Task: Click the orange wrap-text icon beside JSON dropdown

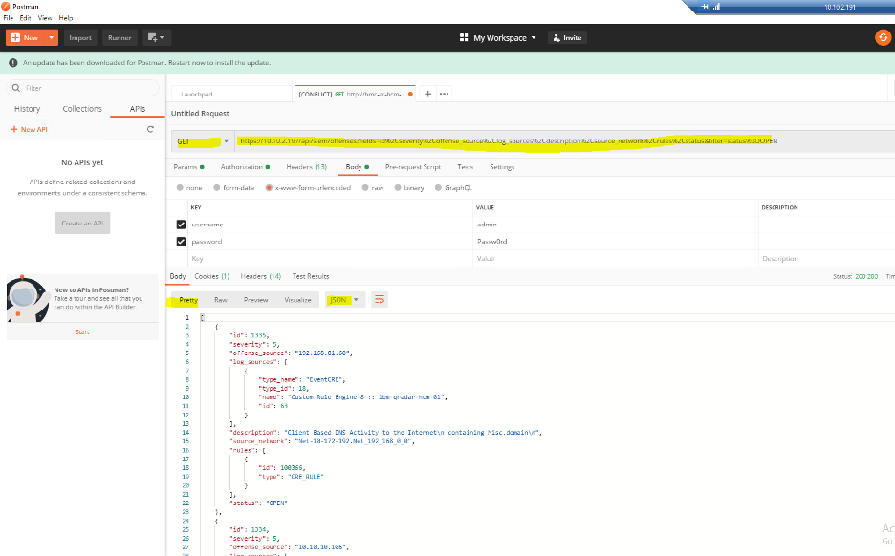Action: click(x=380, y=299)
